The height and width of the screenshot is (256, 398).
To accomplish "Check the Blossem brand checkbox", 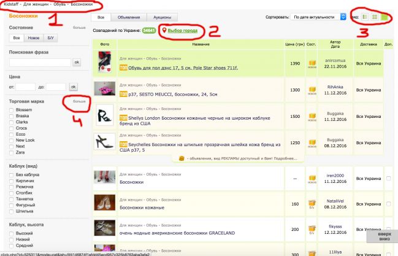I will 12,109.
